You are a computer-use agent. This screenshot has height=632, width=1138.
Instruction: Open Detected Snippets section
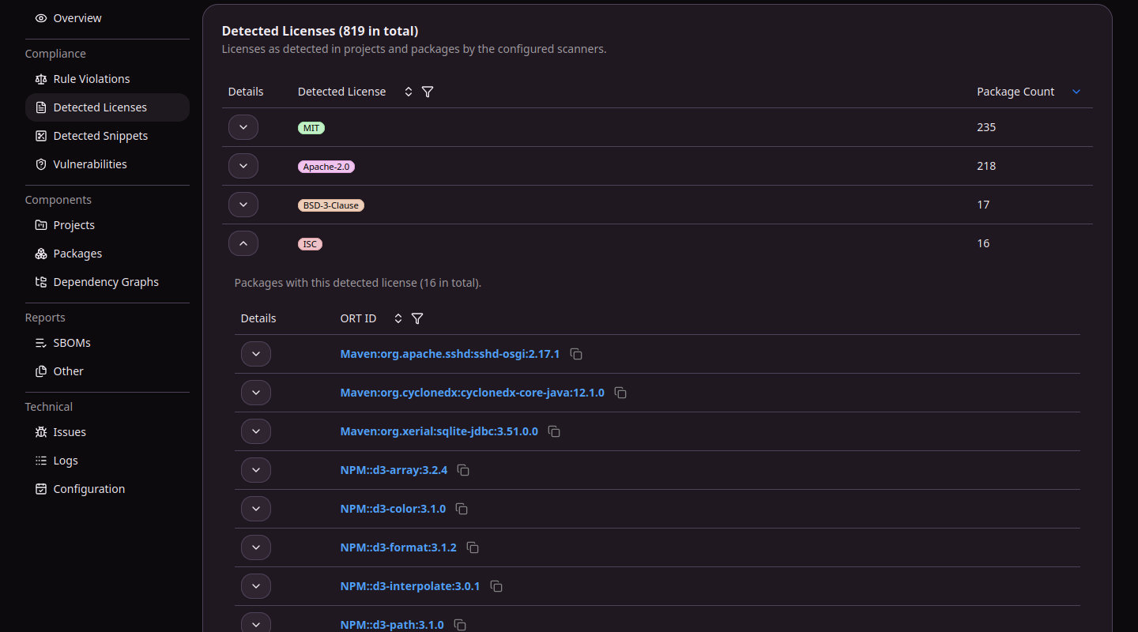coord(107,136)
